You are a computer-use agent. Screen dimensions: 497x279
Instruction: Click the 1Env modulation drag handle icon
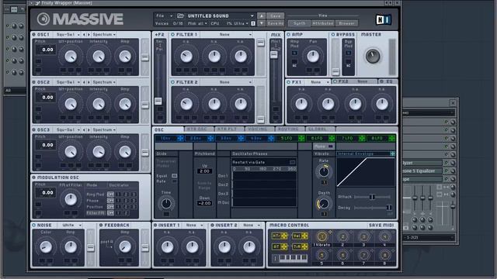(180, 138)
